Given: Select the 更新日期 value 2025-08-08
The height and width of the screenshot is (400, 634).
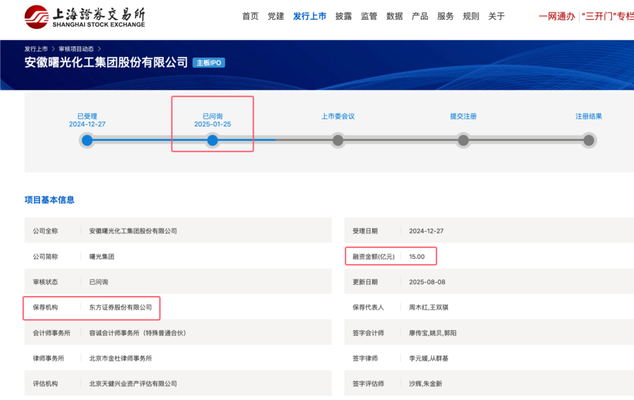Looking at the screenshot, I should (x=427, y=282).
